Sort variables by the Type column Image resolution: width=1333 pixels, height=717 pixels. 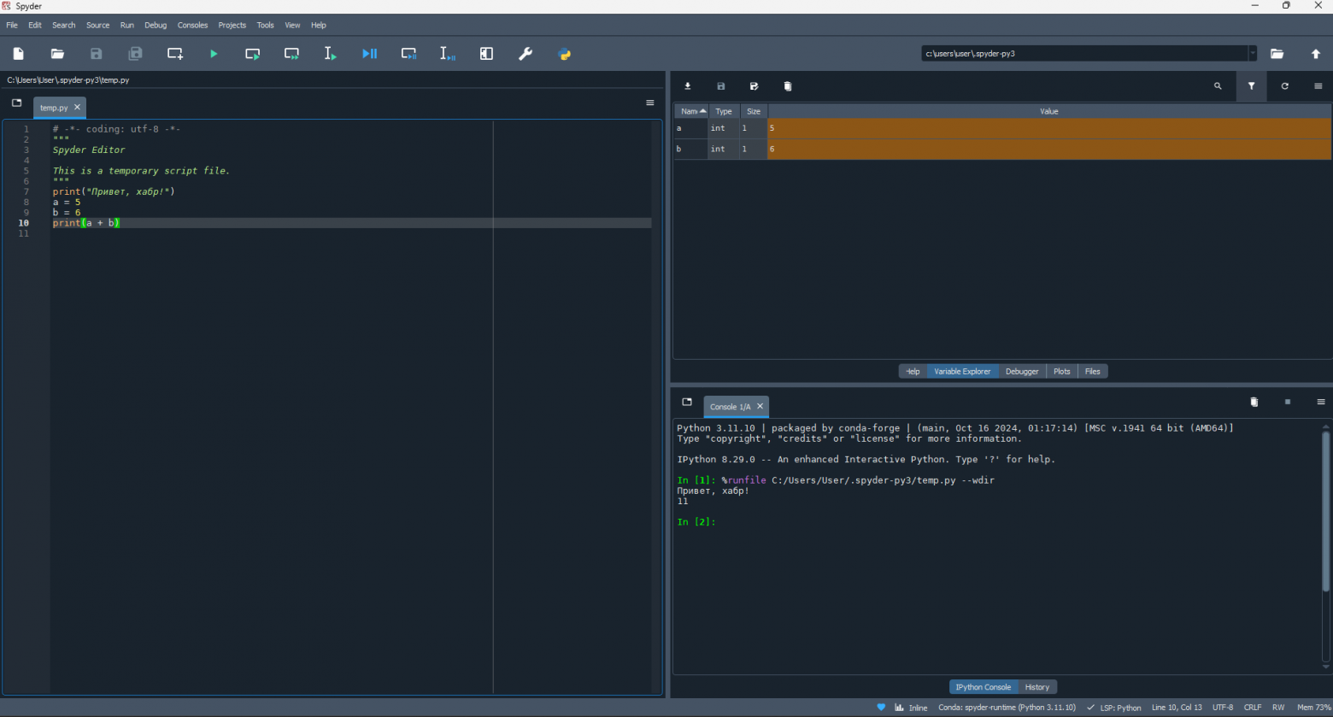tap(724, 111)
